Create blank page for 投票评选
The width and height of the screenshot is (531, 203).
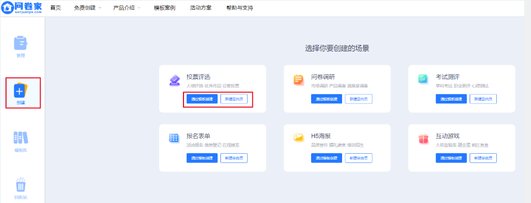point(234,99)
